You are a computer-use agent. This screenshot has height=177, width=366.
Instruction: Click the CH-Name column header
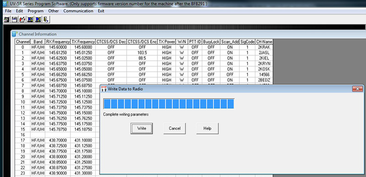[264, 42]
